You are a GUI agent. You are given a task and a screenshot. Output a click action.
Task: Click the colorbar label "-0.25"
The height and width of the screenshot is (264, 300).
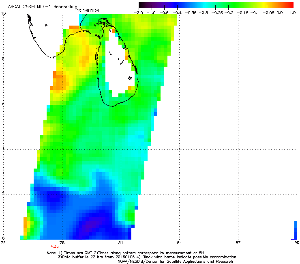(x=217, y=13)
